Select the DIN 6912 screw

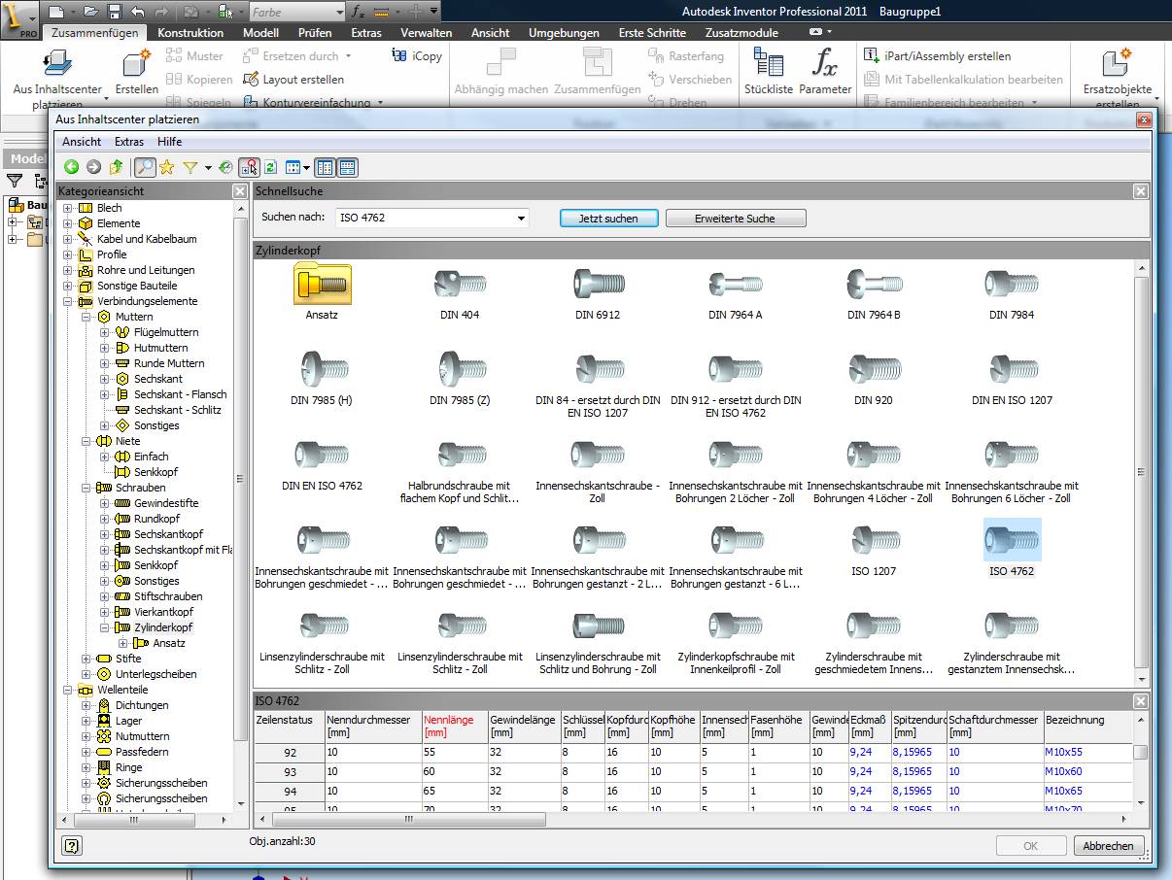(x=598, y=284)
